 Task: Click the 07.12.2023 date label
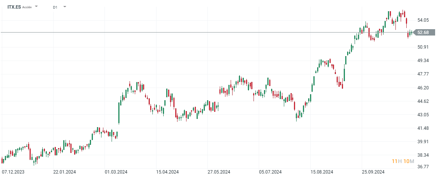tap(13, 172)
